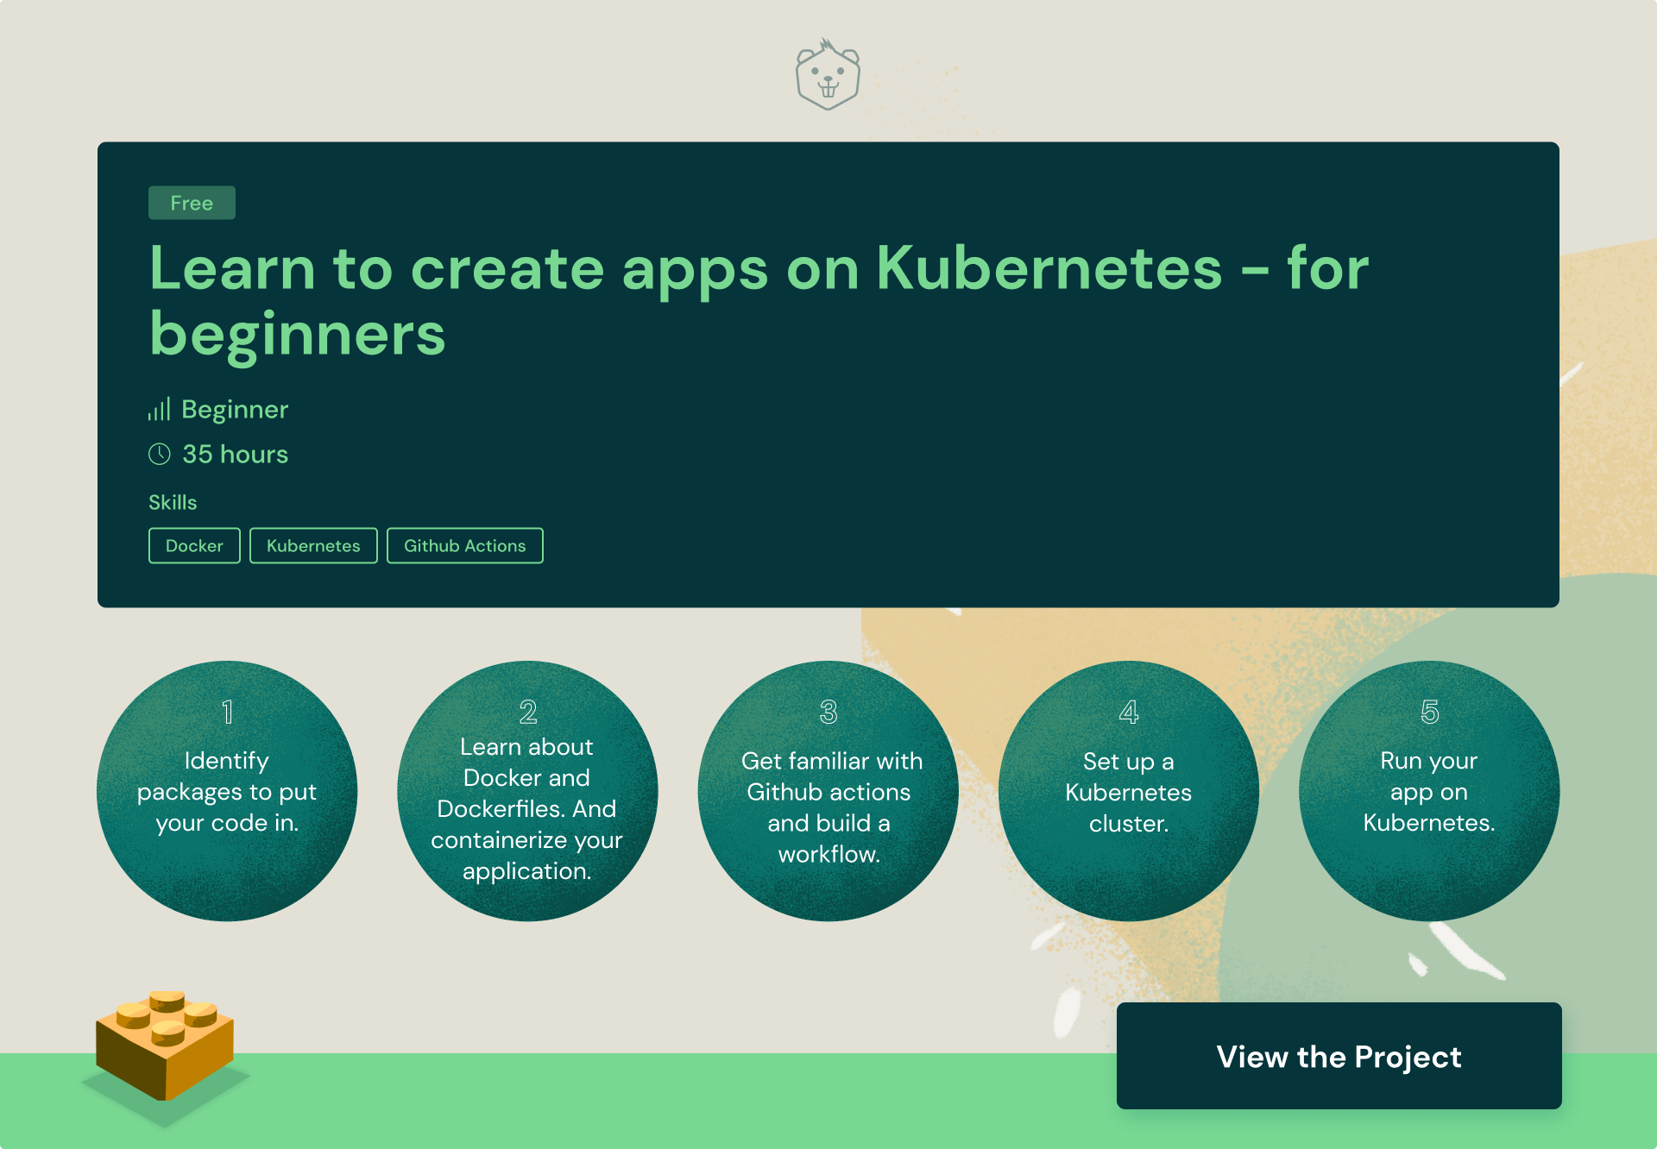Image resolution: width=1657 pixels, height=1149 pixels.
Task: Click the Github Actions skill tag
Action: [x=464, y=546]
